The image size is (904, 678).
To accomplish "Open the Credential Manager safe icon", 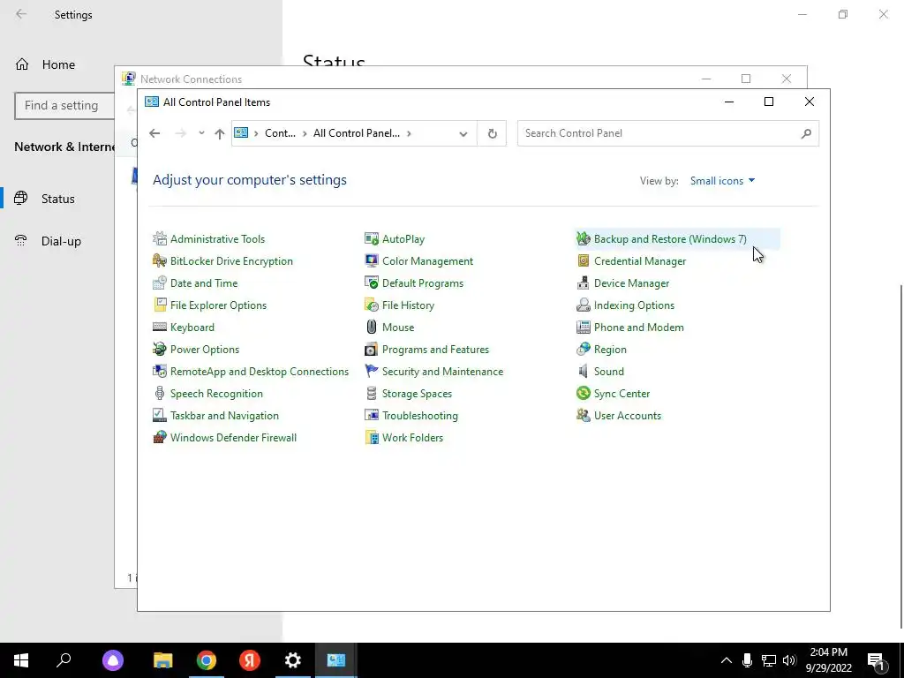I will pyautogui.click(x=584, y=260).
